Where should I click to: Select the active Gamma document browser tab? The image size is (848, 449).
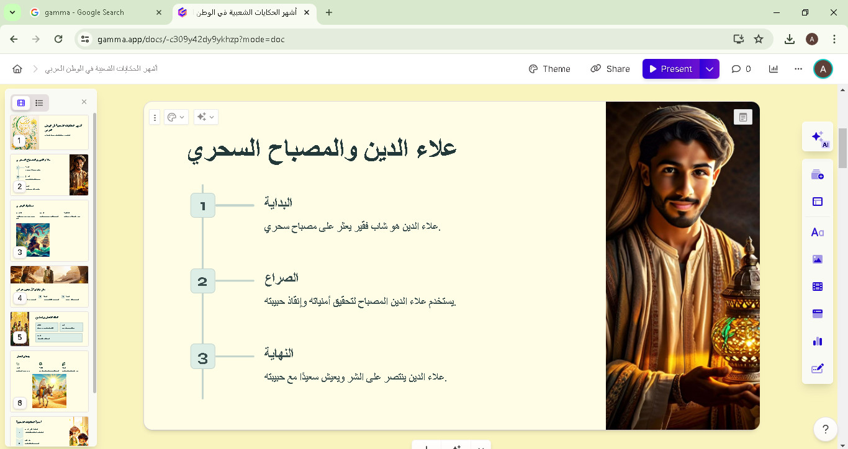click(x=245, y=12)
